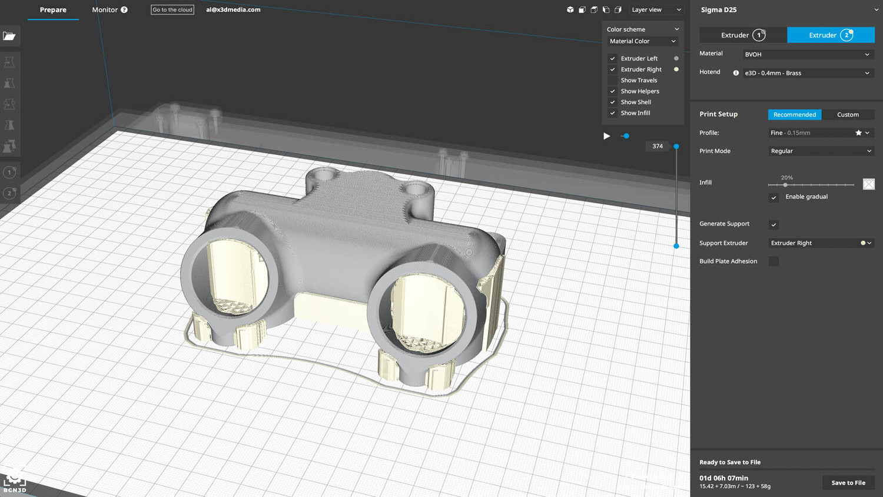Switch to 3D perspective view cube icon
Image resolution: width=883 pixels, height=497 pixels.
(570, 10)
